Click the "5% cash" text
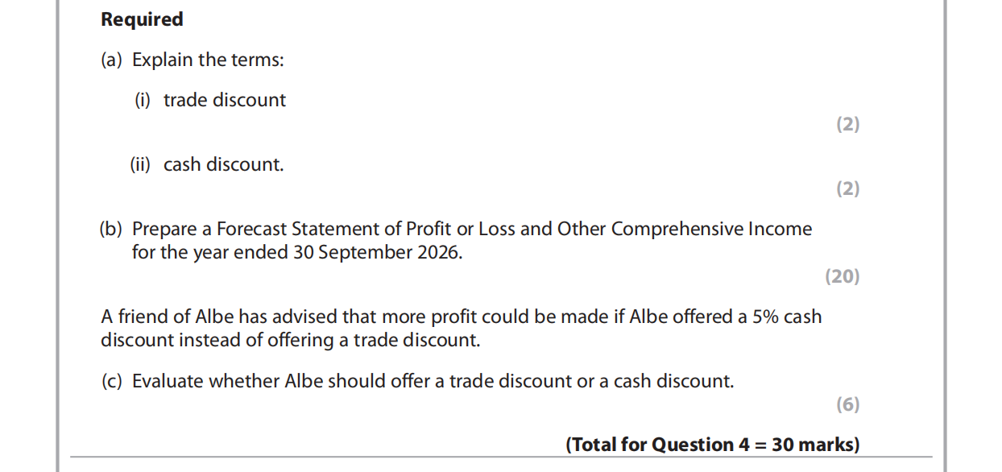The width and height of the screenshot is (1002, 472). click(787, 317)
